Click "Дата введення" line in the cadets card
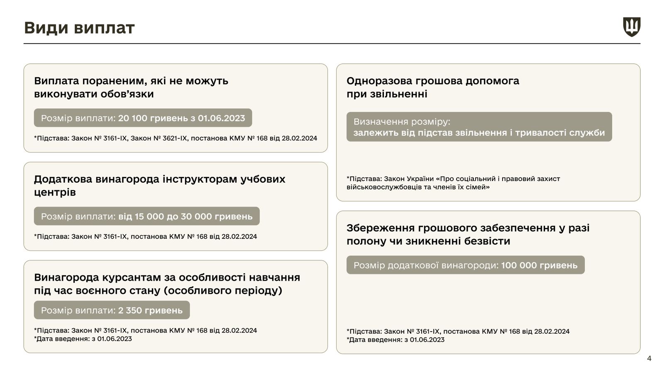Viewport: 664px width, 373px height. pyautogui.click(x=83, y=339)
